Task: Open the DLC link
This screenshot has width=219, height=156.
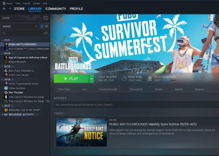Action: point(84,89)
